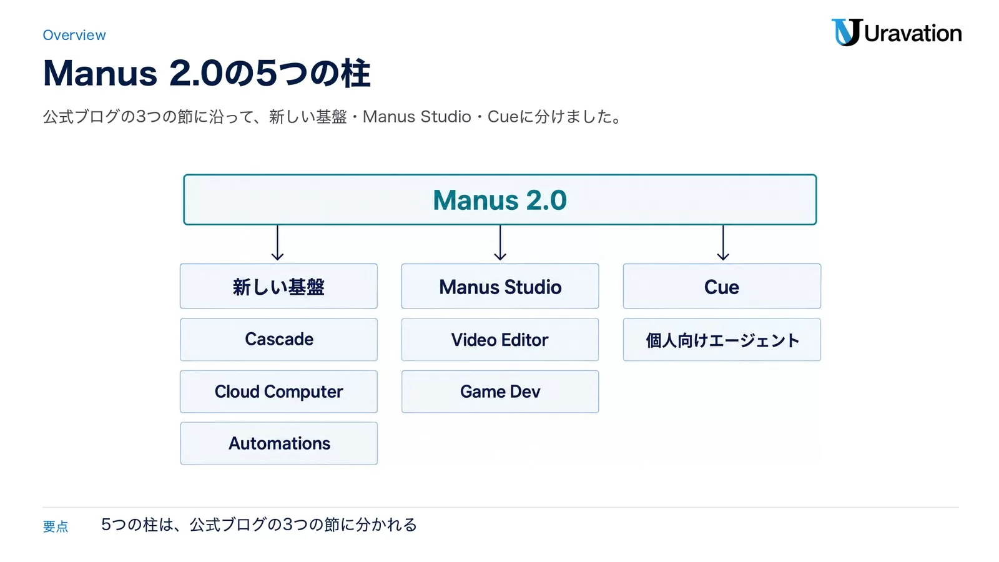Click the 要点 label
The height and width of the screenshot is (562, 999).
tap(56, 526)
